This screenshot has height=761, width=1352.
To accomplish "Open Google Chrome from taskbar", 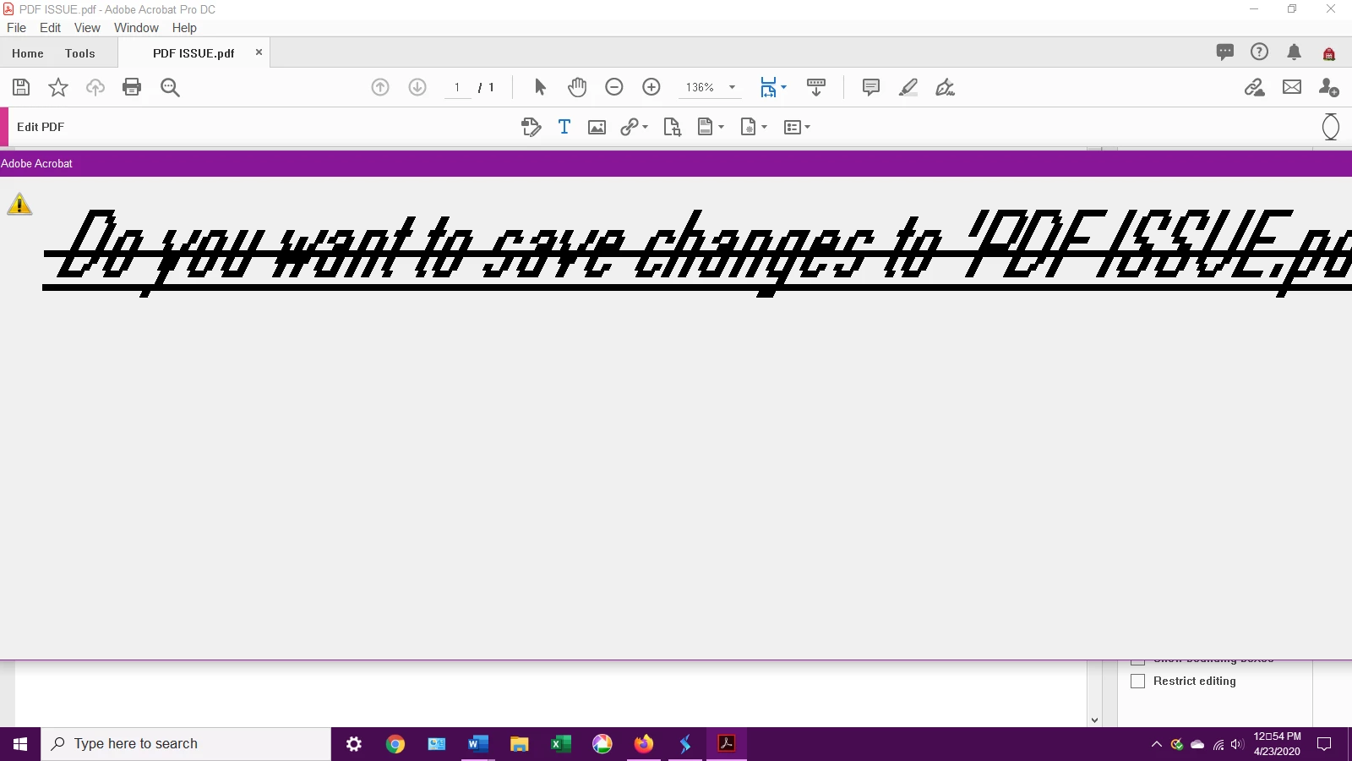I will [395, 744].
